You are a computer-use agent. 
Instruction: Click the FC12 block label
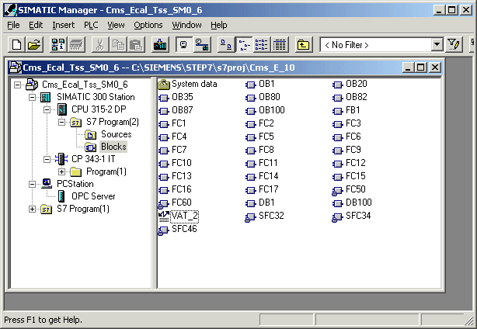(x=356, y=163)
